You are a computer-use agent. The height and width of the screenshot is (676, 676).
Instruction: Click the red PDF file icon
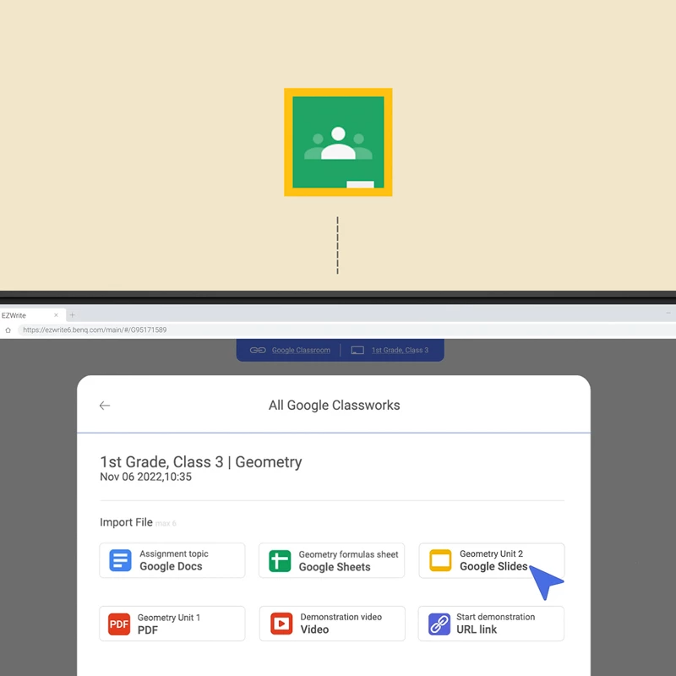click(x=119, y=624)
